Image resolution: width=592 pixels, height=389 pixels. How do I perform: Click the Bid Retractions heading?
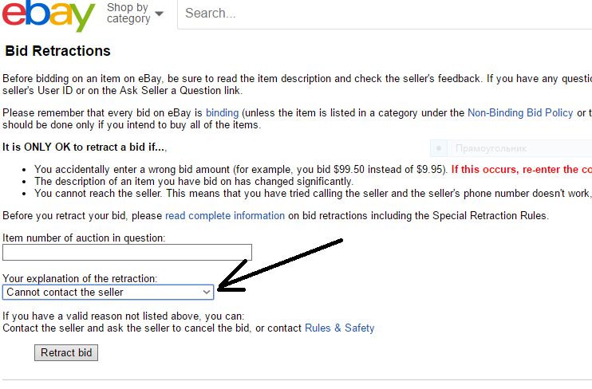coord(58,51)
